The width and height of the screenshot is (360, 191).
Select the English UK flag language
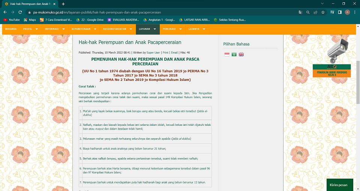pos(241,54)
